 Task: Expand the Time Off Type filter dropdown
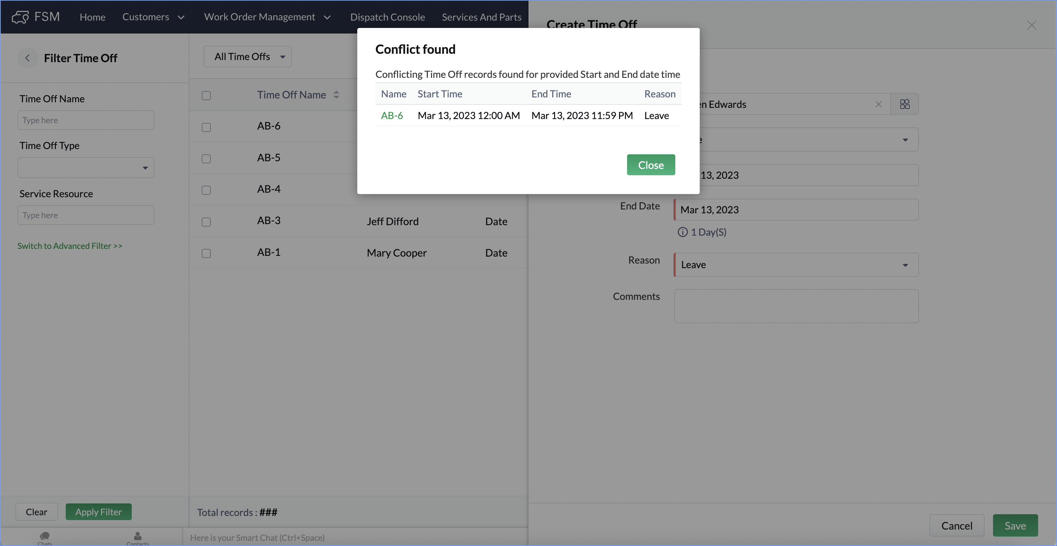click(86, 168)
